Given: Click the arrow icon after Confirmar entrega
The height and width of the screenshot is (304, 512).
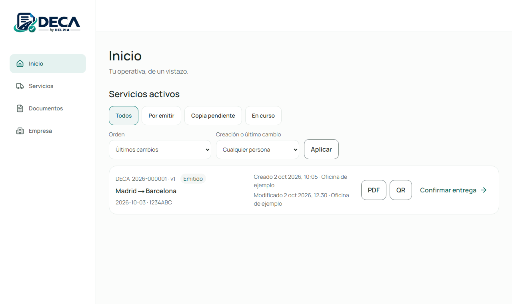Looking at the screenshot, I should point(484,190).
